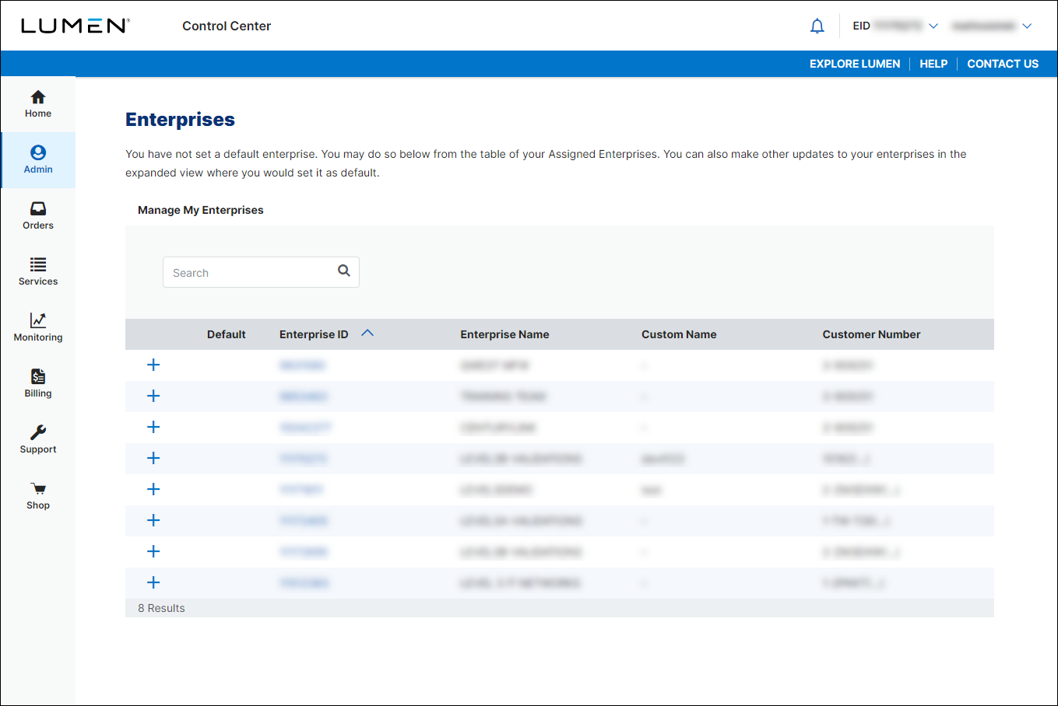Open the EID selector dropdown
The height and width of the screenshot is (706, 1058).
click(895, 26)
